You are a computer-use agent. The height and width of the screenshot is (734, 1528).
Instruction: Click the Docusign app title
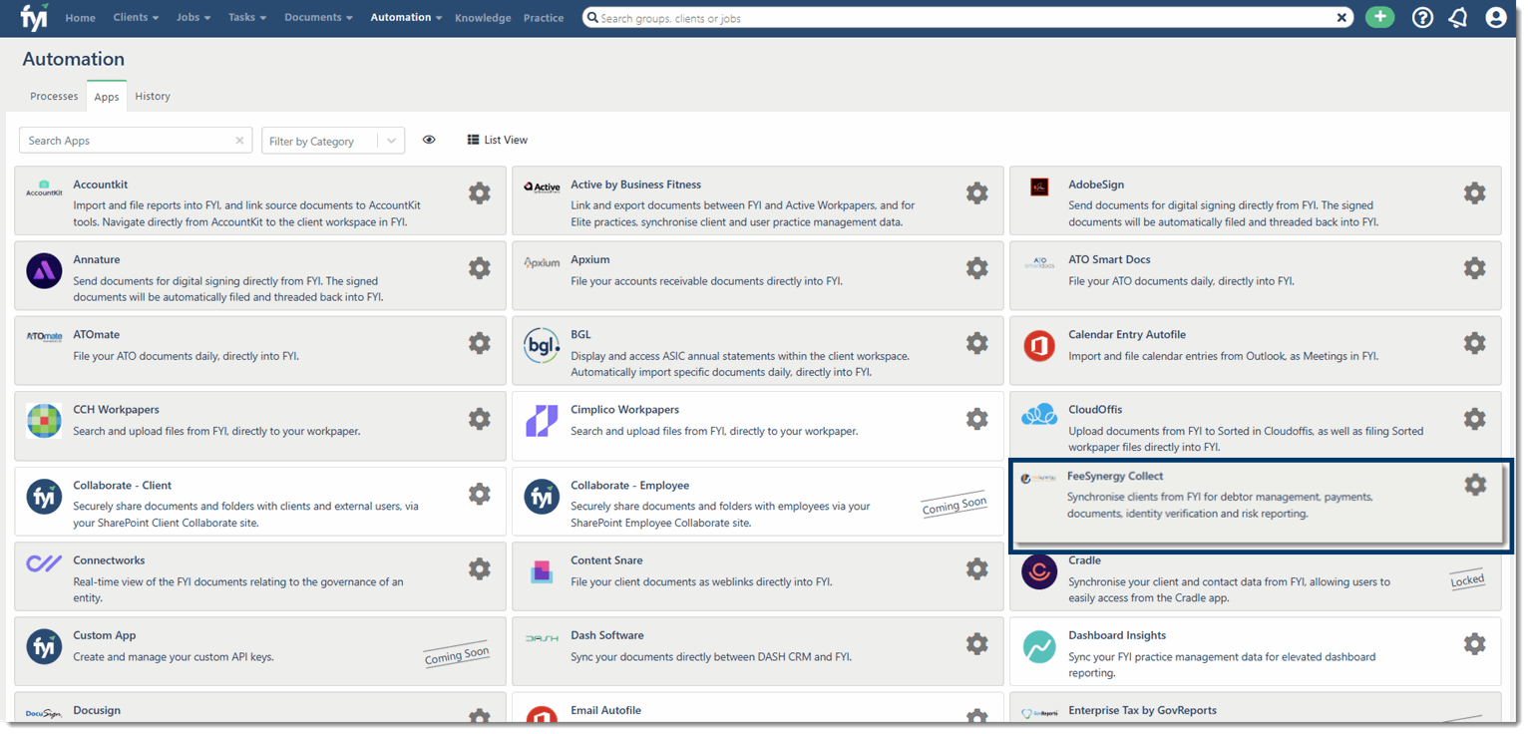click(97, 710)
